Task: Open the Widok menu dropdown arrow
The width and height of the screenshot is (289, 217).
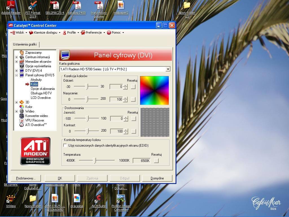Action: [x=26, y=33]
